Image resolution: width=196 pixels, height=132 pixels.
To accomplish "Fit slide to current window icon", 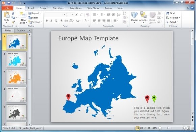I will pos(189,128).
